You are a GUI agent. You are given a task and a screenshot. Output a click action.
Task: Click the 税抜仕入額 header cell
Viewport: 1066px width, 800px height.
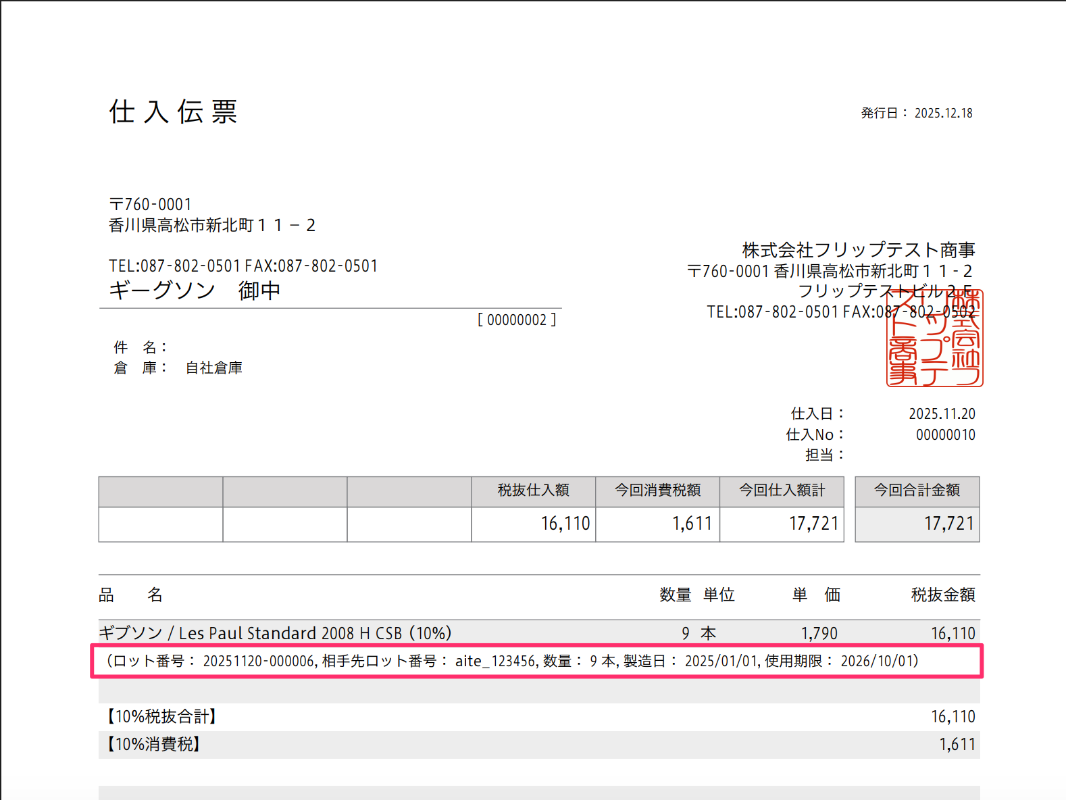click(534, 491)
